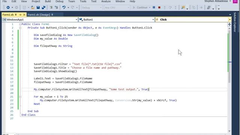Click the New Project toolbar icon
This screenshot has width=240, height=135.
click(24, 7)
